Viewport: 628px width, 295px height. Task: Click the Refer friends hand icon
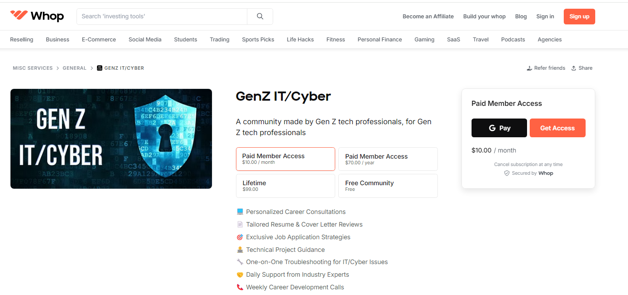(530, 68)
